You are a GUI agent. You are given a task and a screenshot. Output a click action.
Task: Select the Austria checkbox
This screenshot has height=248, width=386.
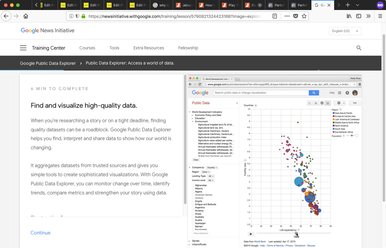(x=193, y=220)
